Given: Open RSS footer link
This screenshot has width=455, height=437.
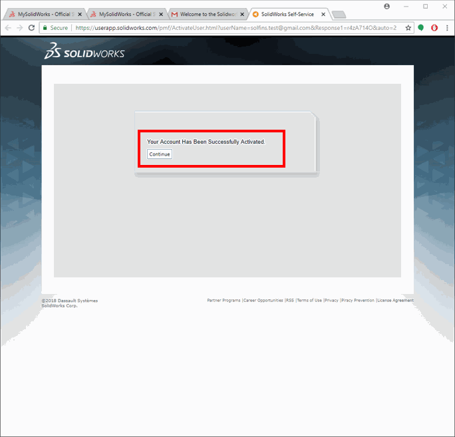Looking at the screenshot, I should click(x=290, y=301).
